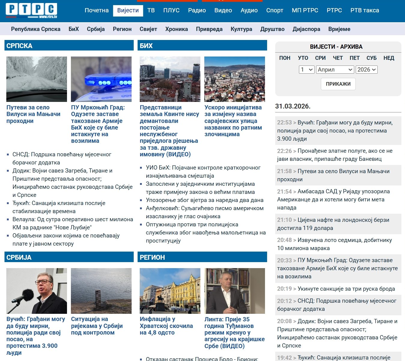This screenshot has height=361, width=405.
Task: Expand the archive day dropdown
Action: [306, 70]
